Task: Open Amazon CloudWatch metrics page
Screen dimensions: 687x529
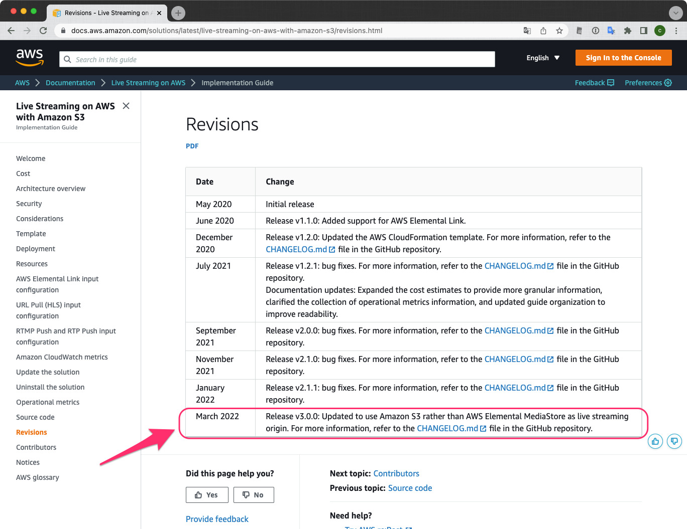Action: [x=62, y=357]
